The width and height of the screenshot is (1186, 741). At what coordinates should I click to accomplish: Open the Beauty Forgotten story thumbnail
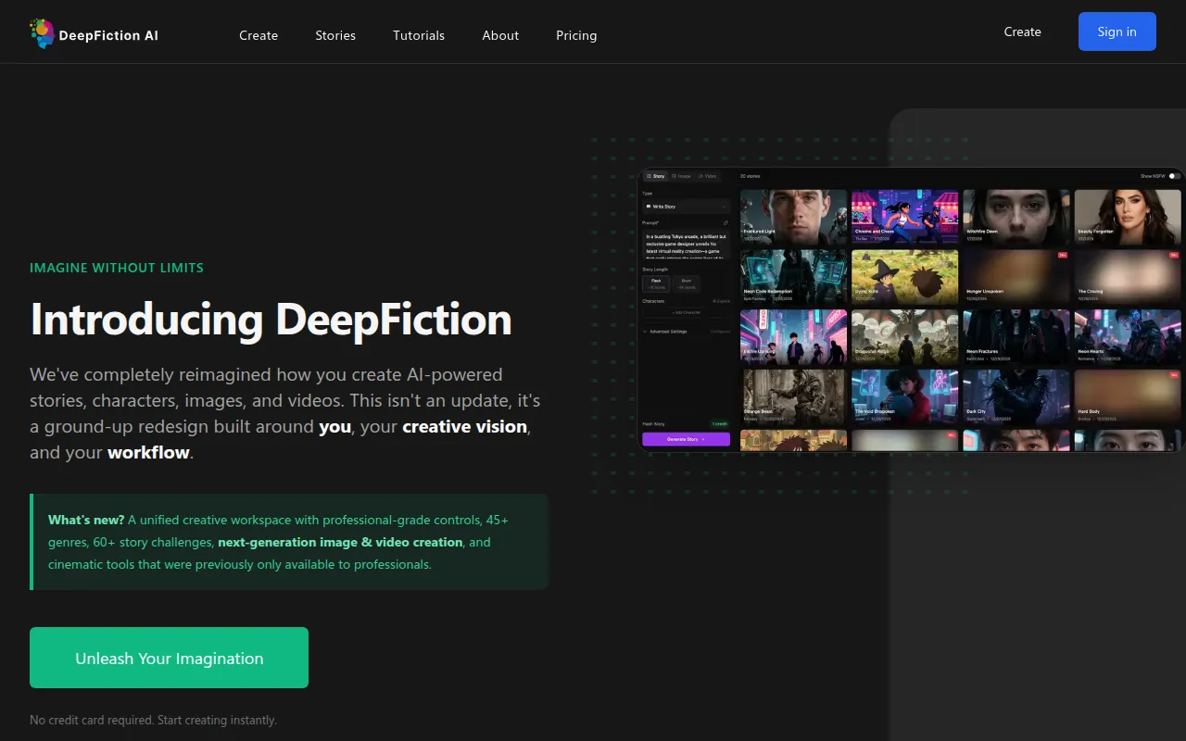coord(1128,217)
